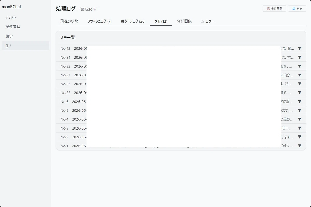Click the monRChat app title
This screenshot has height=207, width=311.
[11, 7]
